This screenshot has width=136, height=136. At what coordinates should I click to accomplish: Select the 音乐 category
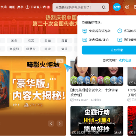click(65, 49)
